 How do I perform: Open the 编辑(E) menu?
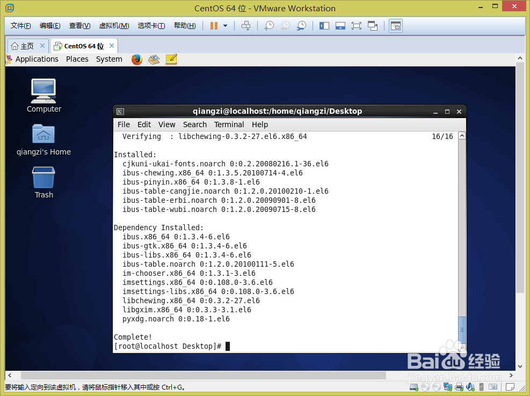50,26
